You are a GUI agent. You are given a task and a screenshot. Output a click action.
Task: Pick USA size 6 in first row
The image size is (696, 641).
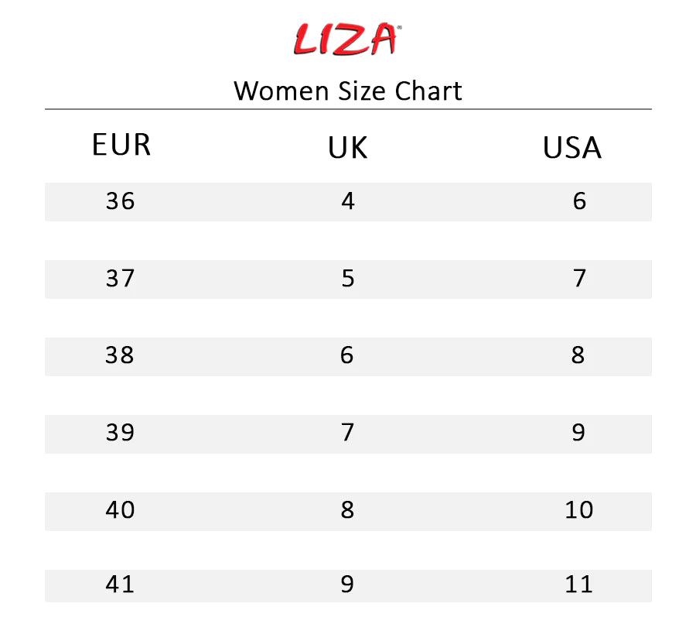pyautogui.click(x=580, y=201)
